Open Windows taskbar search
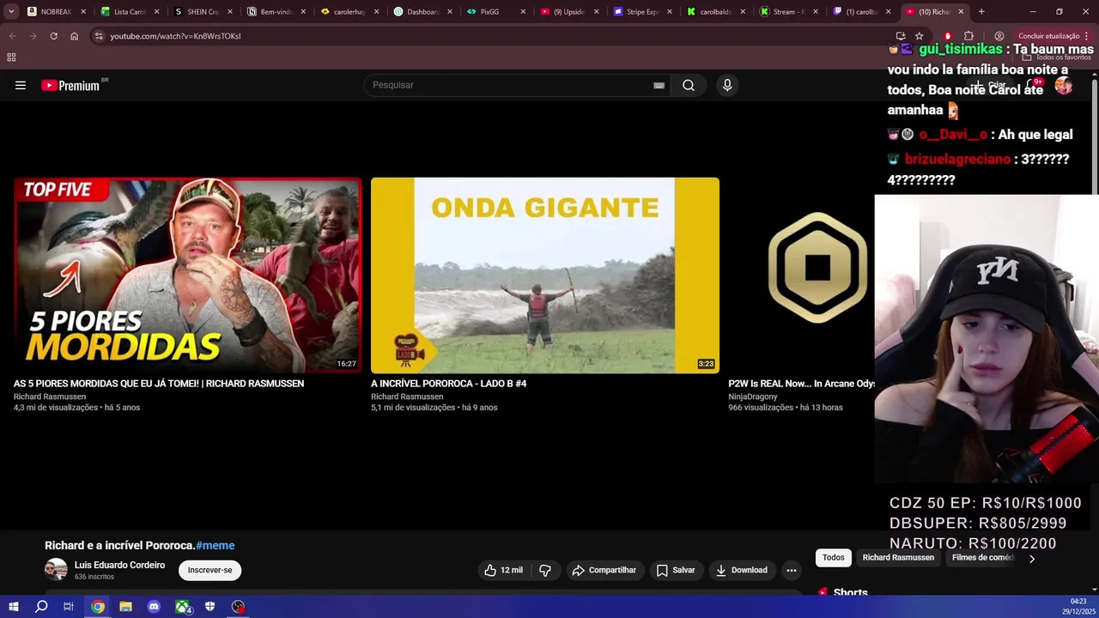Screen dimensions: 1099x618 pos(41,607)
